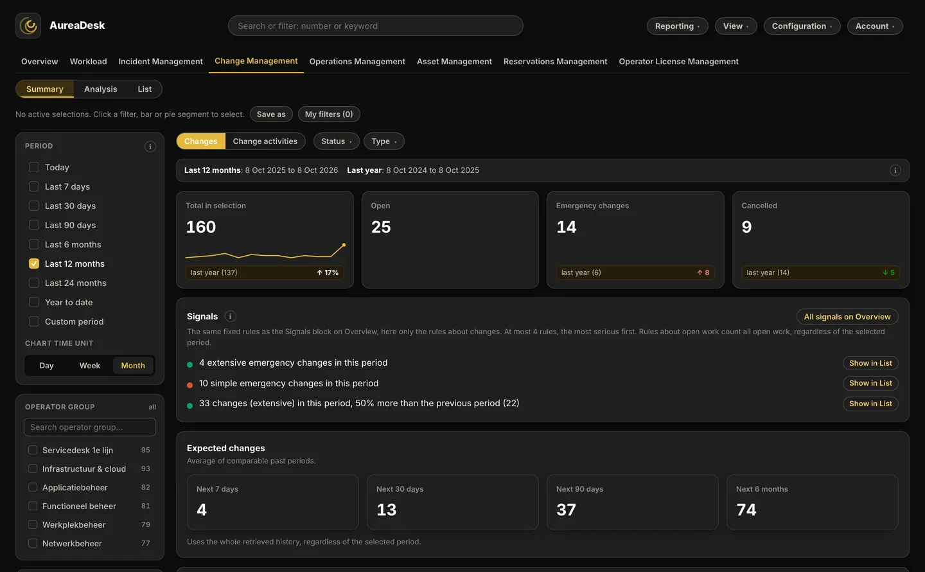Viewport: 925px width, 572px height.
Task: Click the Next 6 months expected card
Action: point(812,502)
